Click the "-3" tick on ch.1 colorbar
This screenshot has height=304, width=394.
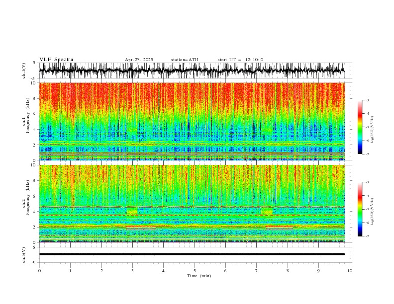tap(367, 100)
